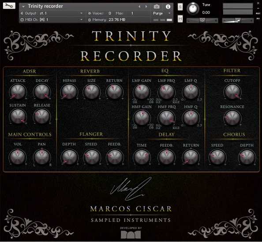This screenshot has height=242, width=262.
Task: Open instrument edit mode with wrench icon
Action: pyautogui.click(x=9, y=6)
